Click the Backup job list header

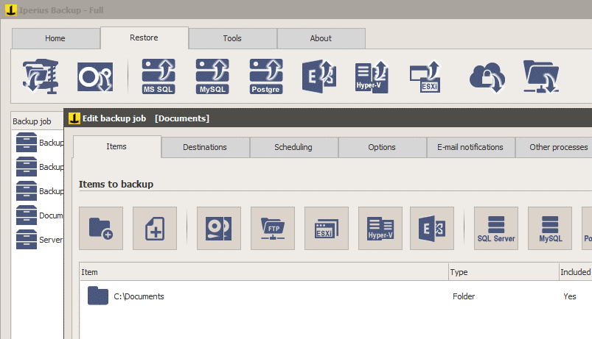pyautogui.click(x=38, y=121)
